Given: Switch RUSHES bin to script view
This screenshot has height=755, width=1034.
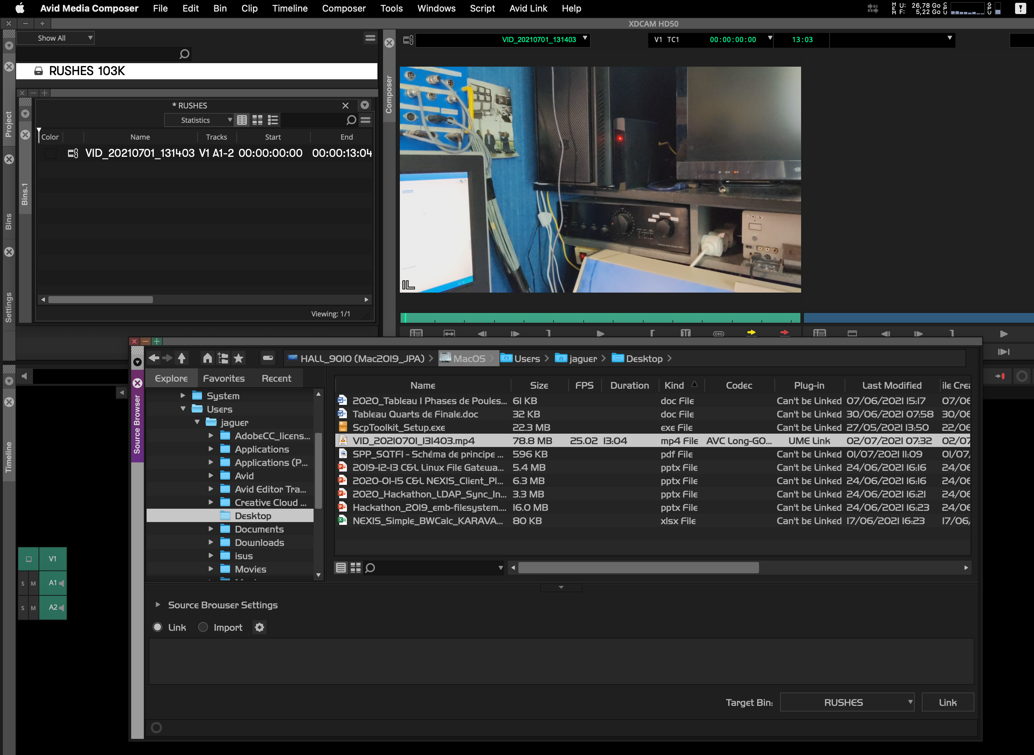Looking at the screenshot, I should coord(273,120).
